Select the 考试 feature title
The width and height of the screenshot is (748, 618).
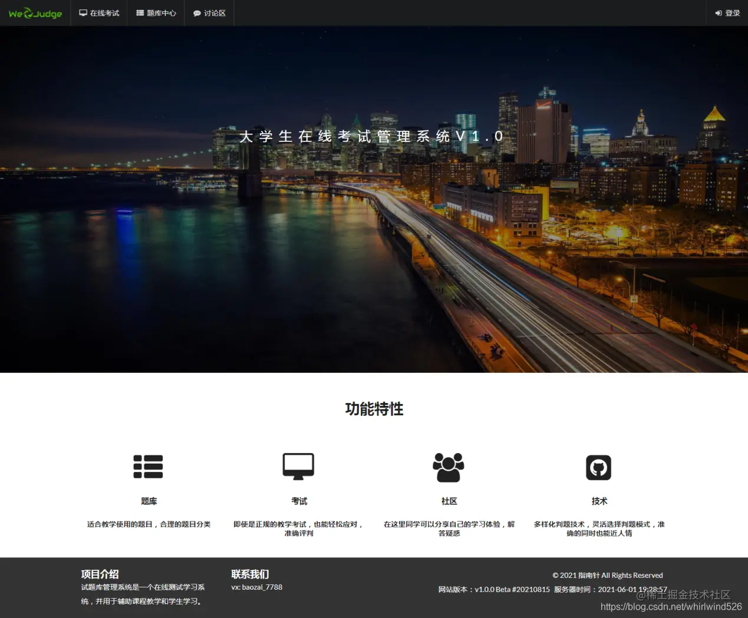tap(299, 501)
